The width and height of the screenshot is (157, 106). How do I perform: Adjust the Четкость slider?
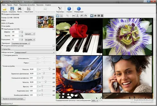(45, 82)
